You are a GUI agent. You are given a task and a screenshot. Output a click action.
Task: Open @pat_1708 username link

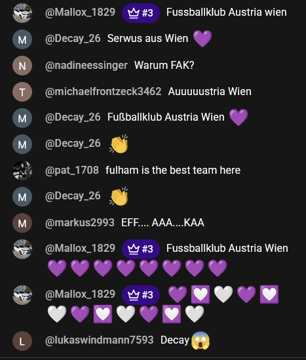coord(72,170)
